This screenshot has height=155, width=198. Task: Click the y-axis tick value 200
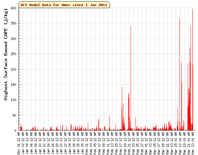pyautogui.click(x=14, y=69)
